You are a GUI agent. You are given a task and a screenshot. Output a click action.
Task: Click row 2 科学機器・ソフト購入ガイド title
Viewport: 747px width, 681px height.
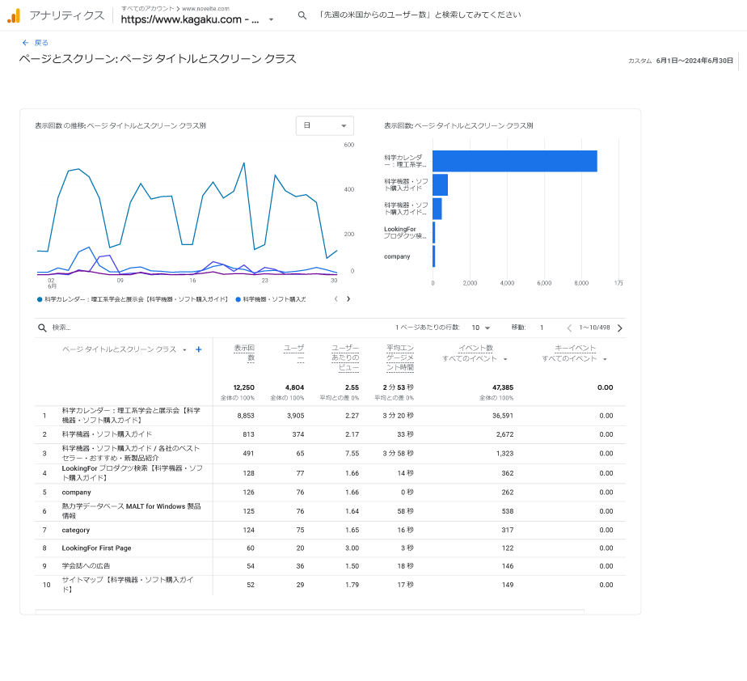[107, 434]
